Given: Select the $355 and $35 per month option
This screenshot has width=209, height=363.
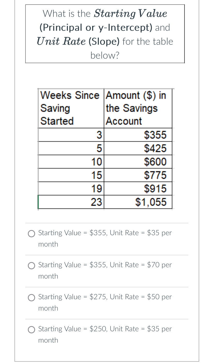Looking at the screenshot, I should click(x=31, y=233).
